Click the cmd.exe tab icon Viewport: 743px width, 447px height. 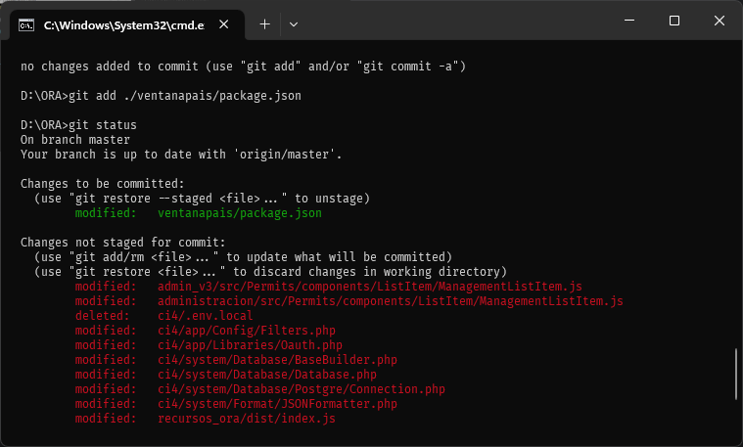[x=26, y=25]
